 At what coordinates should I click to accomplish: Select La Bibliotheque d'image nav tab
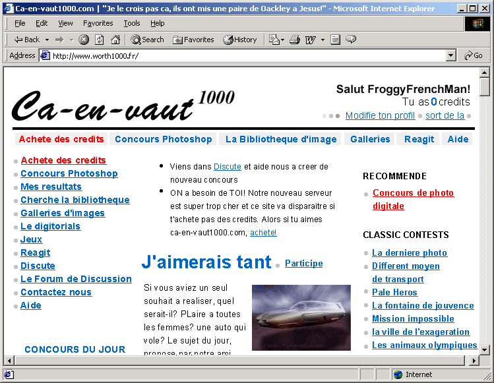(281, 139)
